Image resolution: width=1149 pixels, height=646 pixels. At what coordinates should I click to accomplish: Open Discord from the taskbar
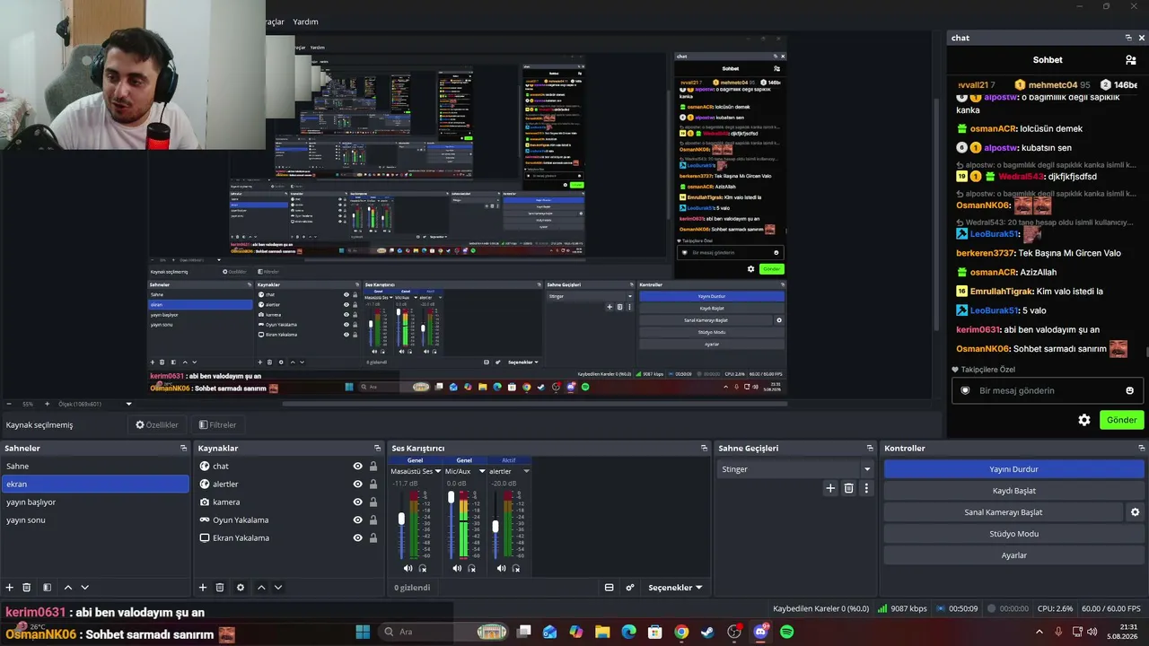(x=760, y=632)
